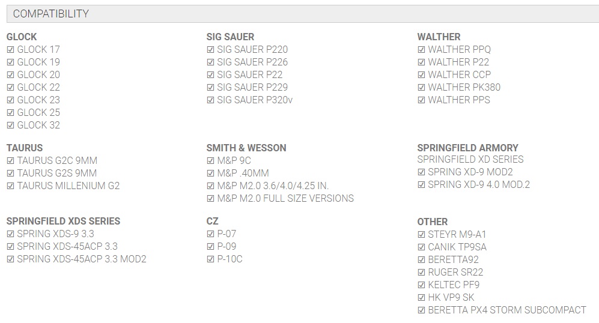Toggle BERETTA PX4 STORM SUBCOMPACT checkbox
This screenshot has width=599, height=323.
(x=421, y=310)
